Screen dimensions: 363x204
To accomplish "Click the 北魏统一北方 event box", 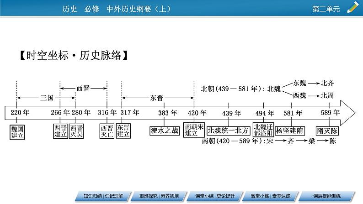I will tap(228, 131).
